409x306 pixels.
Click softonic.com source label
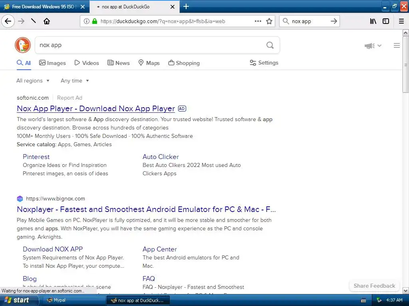coord(33,98)
